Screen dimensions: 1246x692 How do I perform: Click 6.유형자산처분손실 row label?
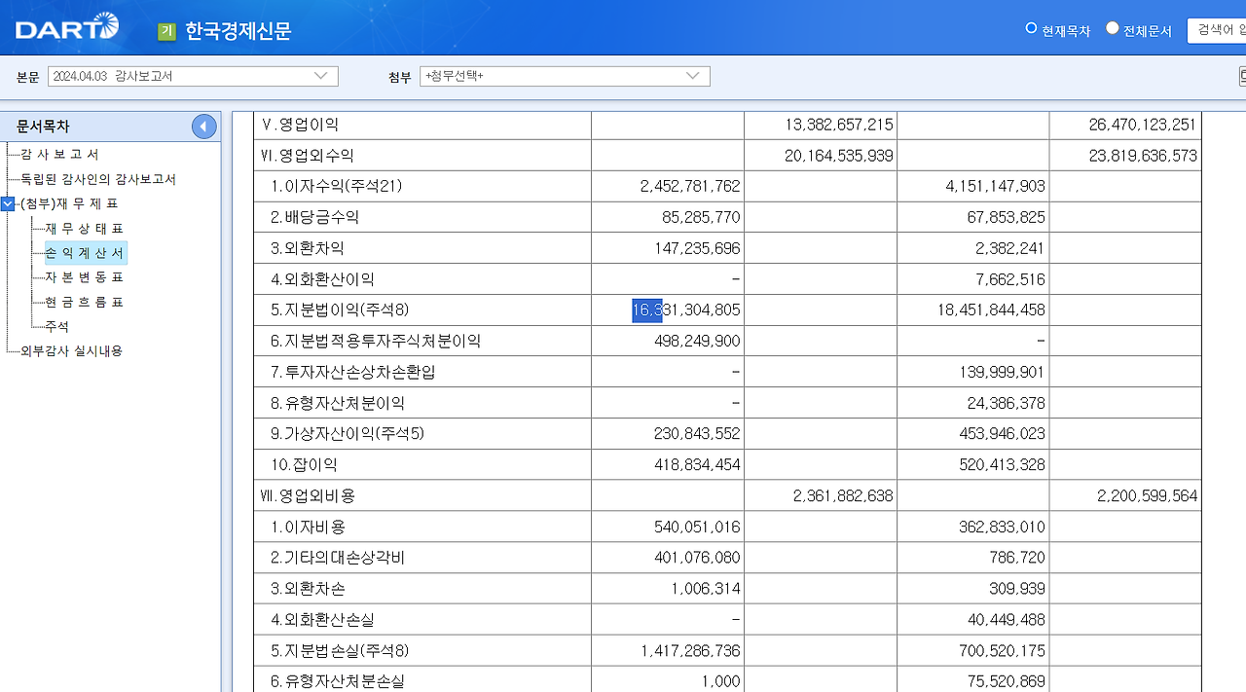[x=338, y=682]
